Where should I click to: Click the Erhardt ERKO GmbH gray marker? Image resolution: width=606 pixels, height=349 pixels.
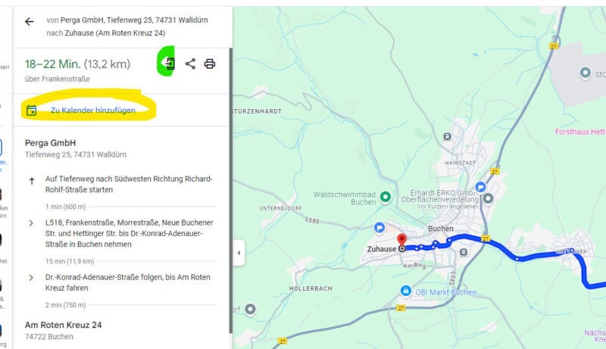pyautogui.click(x=488, y=198)
